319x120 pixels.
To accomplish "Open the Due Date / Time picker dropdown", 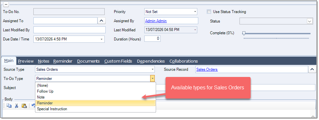I will tap(101, 39).
